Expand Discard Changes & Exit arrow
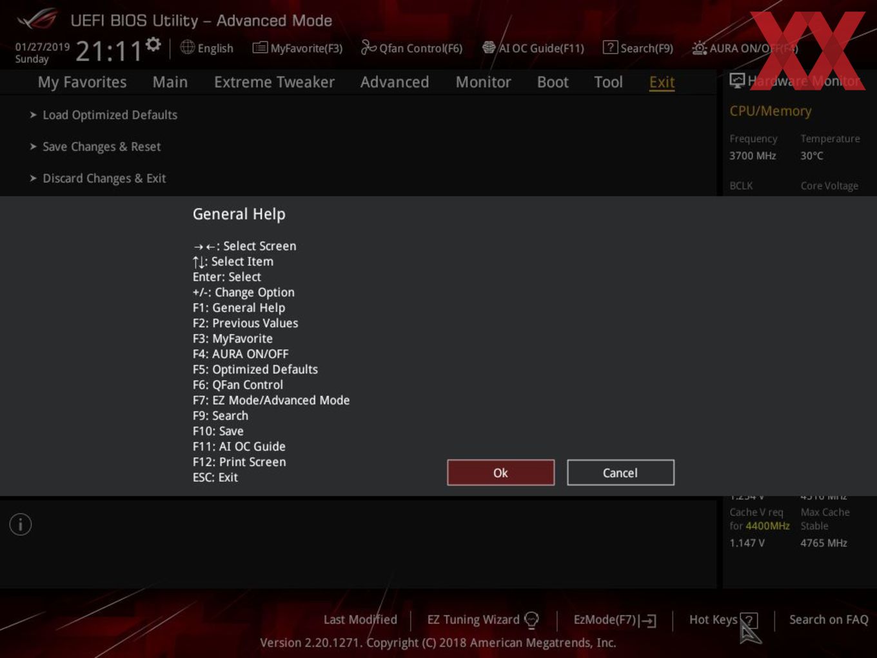Screen dimensions: 877x658 (x=33, y=178)
